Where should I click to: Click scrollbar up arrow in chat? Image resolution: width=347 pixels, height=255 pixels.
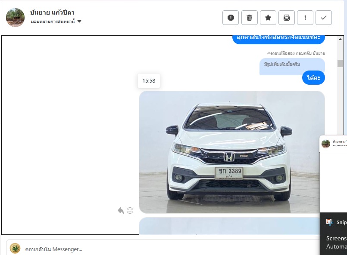(340, 39)
